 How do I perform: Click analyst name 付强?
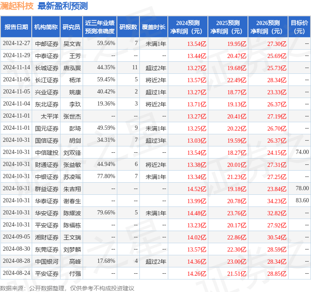(x=75, y=273)
